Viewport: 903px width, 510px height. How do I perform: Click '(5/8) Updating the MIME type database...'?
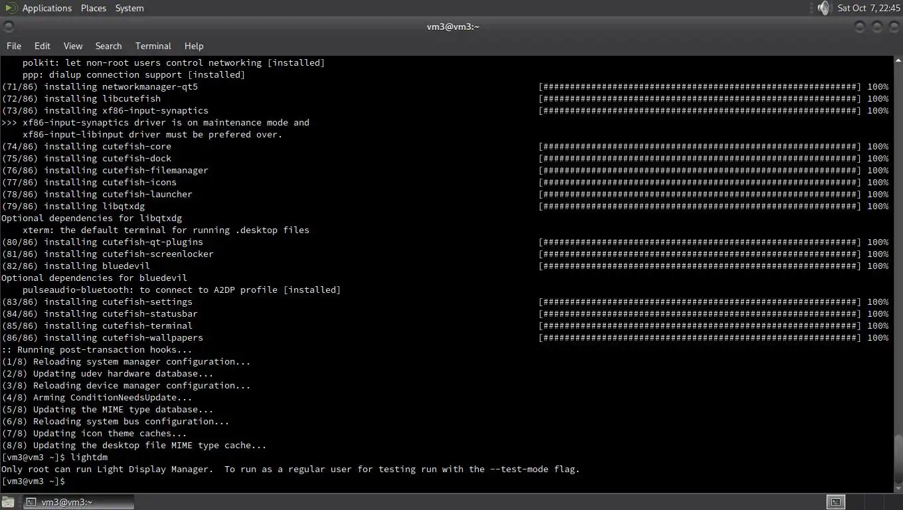tap(108, 410)
